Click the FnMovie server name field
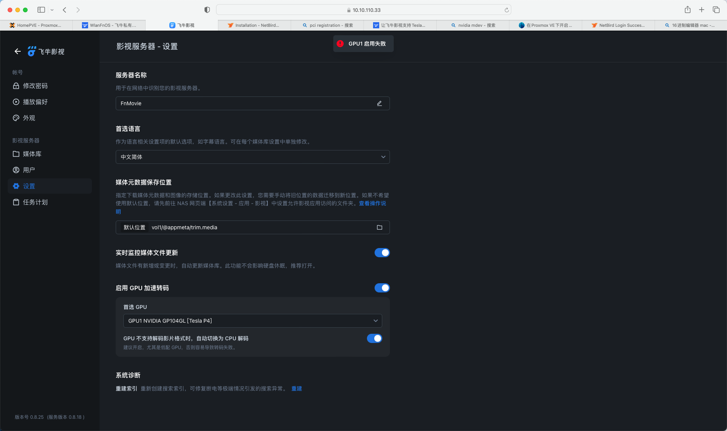Screen dimensions: 727x431 252,103
